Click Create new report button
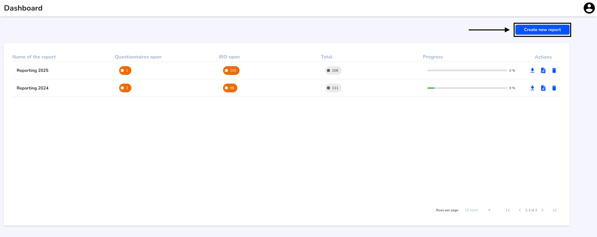This screenshot has height=237, width=597. tap(542, 30)
